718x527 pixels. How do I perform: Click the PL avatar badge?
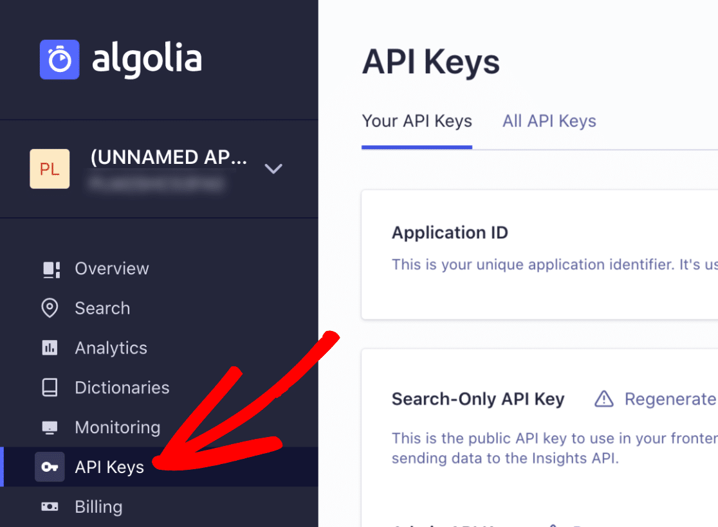[50, 169]
